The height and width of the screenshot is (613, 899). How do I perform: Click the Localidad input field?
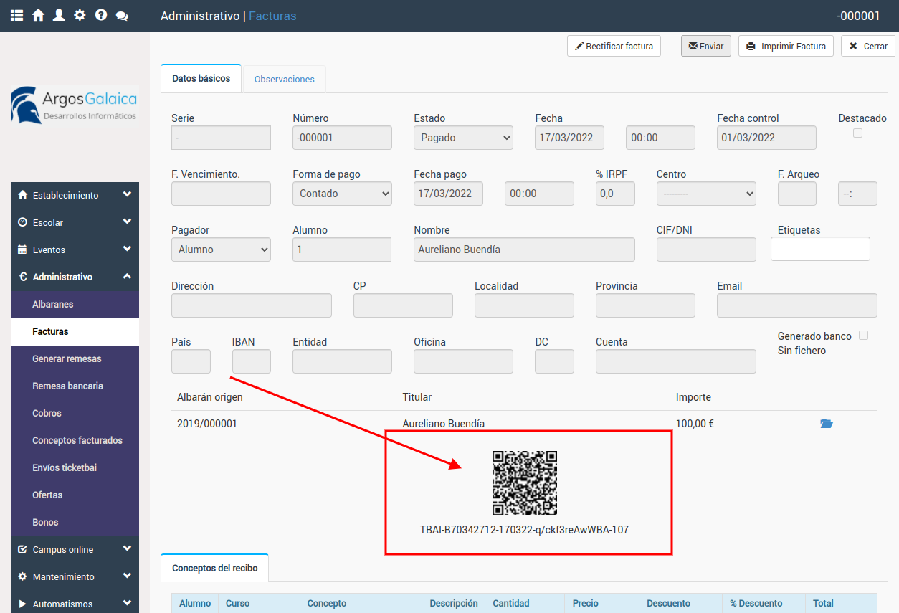[x=524, y=305]
